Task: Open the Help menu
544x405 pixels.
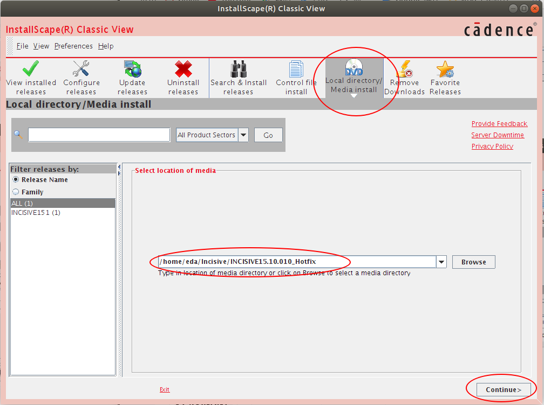Action: (106, 46)
